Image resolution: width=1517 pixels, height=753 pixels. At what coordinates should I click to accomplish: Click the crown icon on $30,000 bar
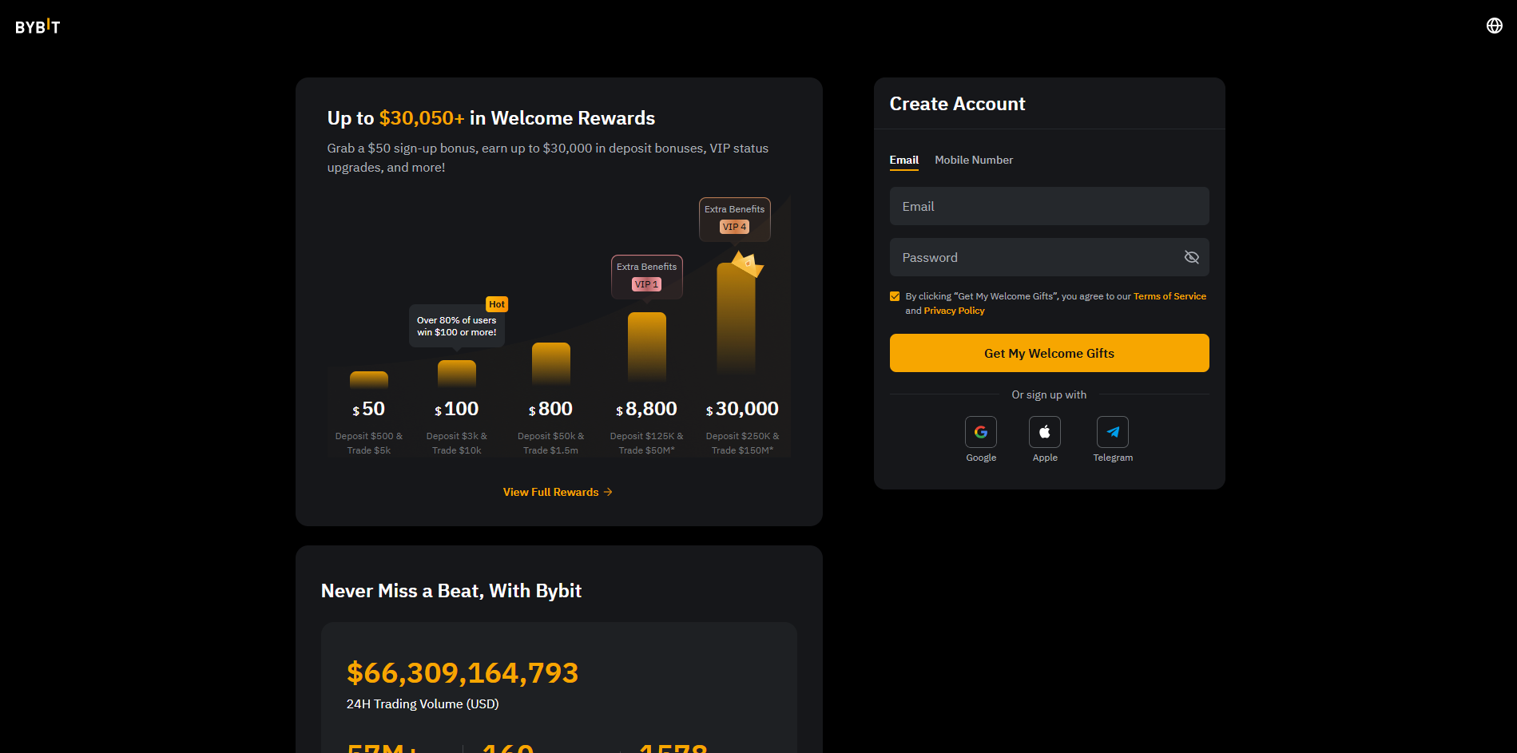749,264
